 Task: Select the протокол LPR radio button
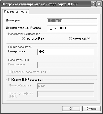pos(70,39)
